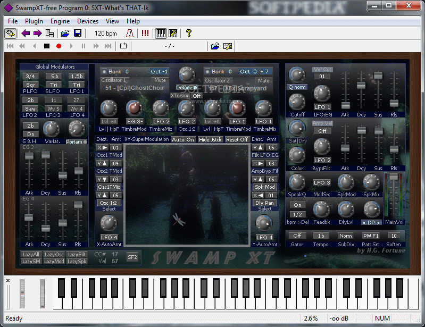The width and height of the screenshot is (425, 327).
Task: Toggle Hide Jstck button
Action: (210, 139)
